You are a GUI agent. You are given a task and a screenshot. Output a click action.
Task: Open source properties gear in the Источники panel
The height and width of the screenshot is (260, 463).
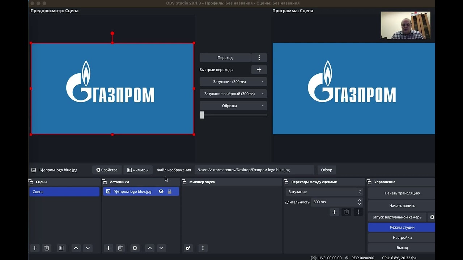135,248
